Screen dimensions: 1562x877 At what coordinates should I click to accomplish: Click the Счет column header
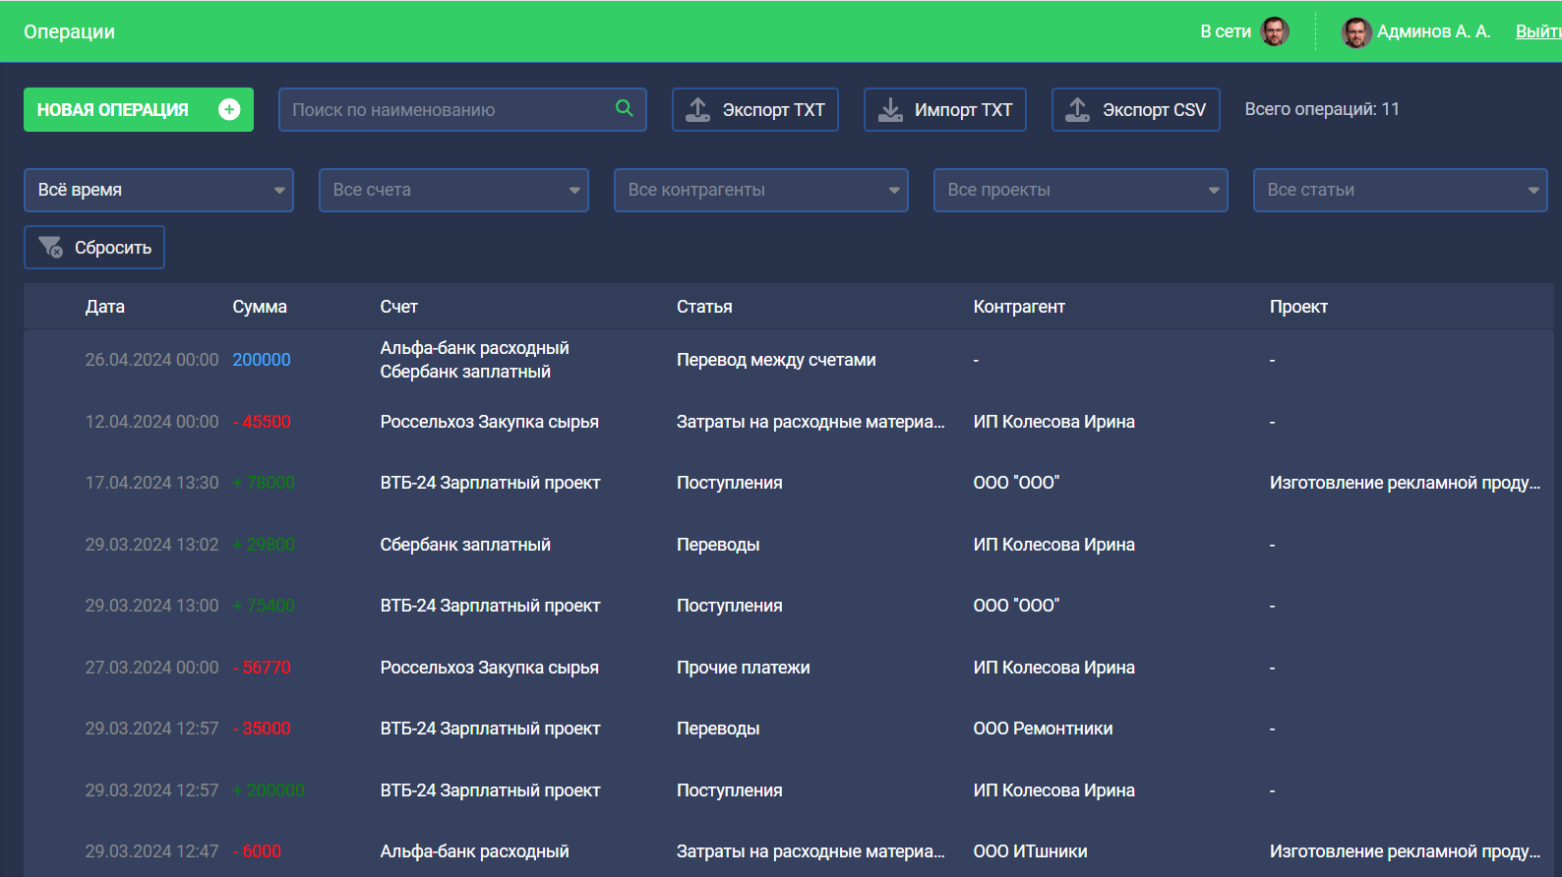click(x=399, y=307)
